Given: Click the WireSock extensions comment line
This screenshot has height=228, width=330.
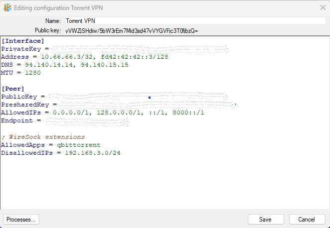Looking at the screenshot, I should click(43, 137).
